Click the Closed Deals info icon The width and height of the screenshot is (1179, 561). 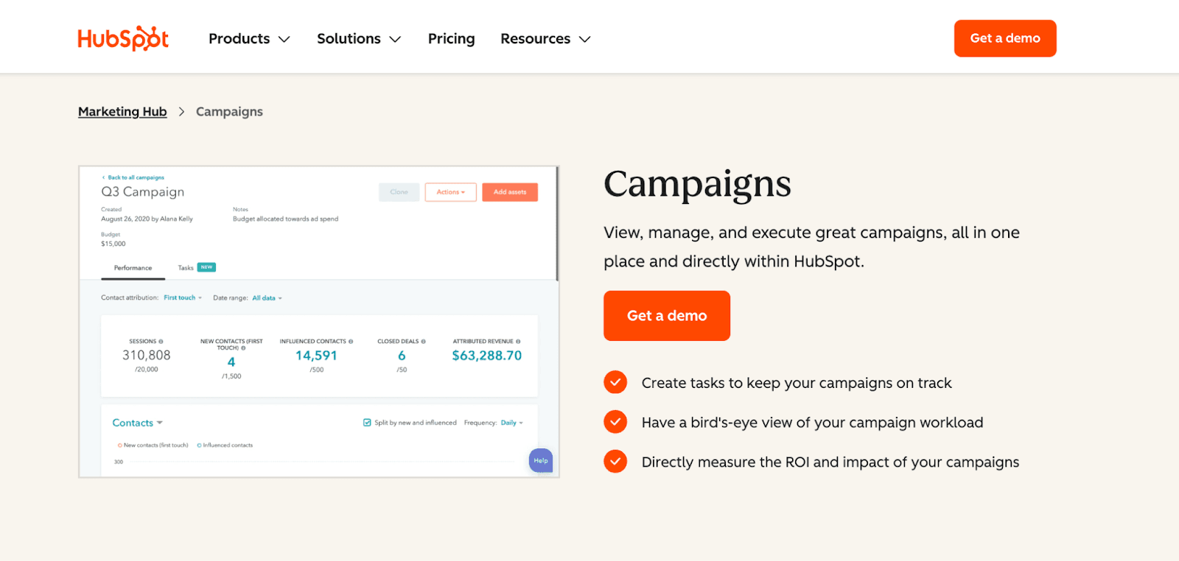pos(423,342)
